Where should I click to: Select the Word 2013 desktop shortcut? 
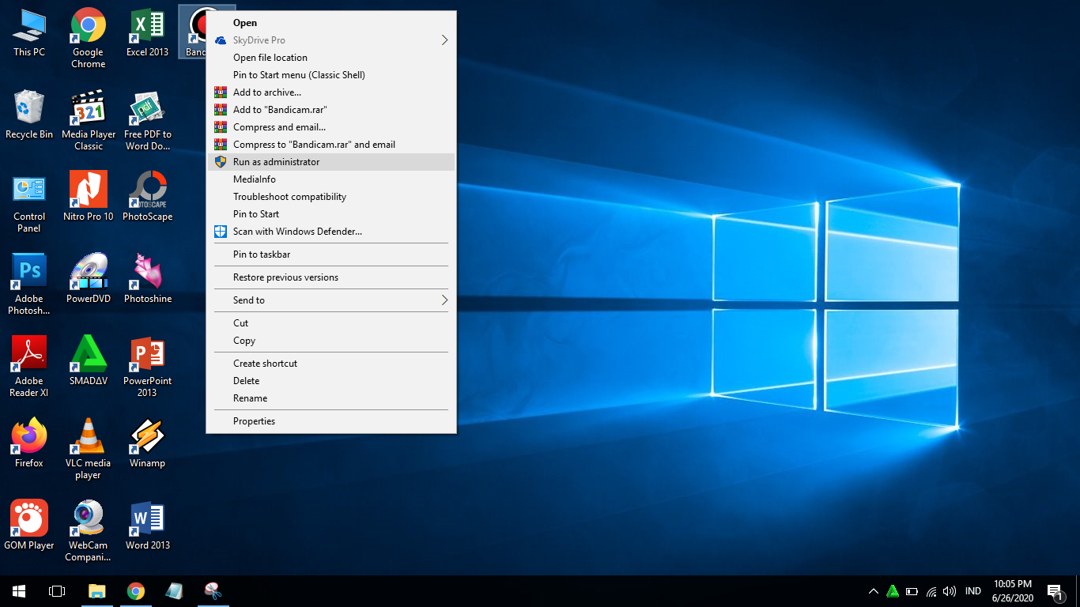click(148, 526)
